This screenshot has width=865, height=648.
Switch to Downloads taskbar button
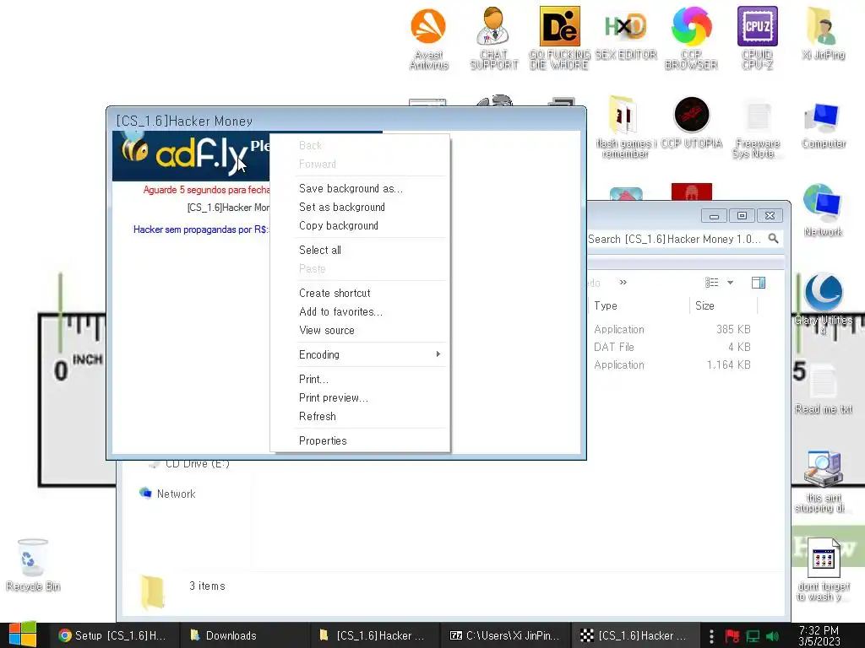click(244, 635)
